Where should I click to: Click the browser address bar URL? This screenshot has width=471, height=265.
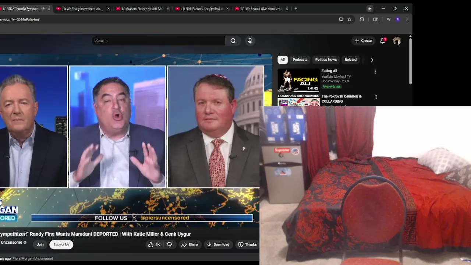pos(20,20)
